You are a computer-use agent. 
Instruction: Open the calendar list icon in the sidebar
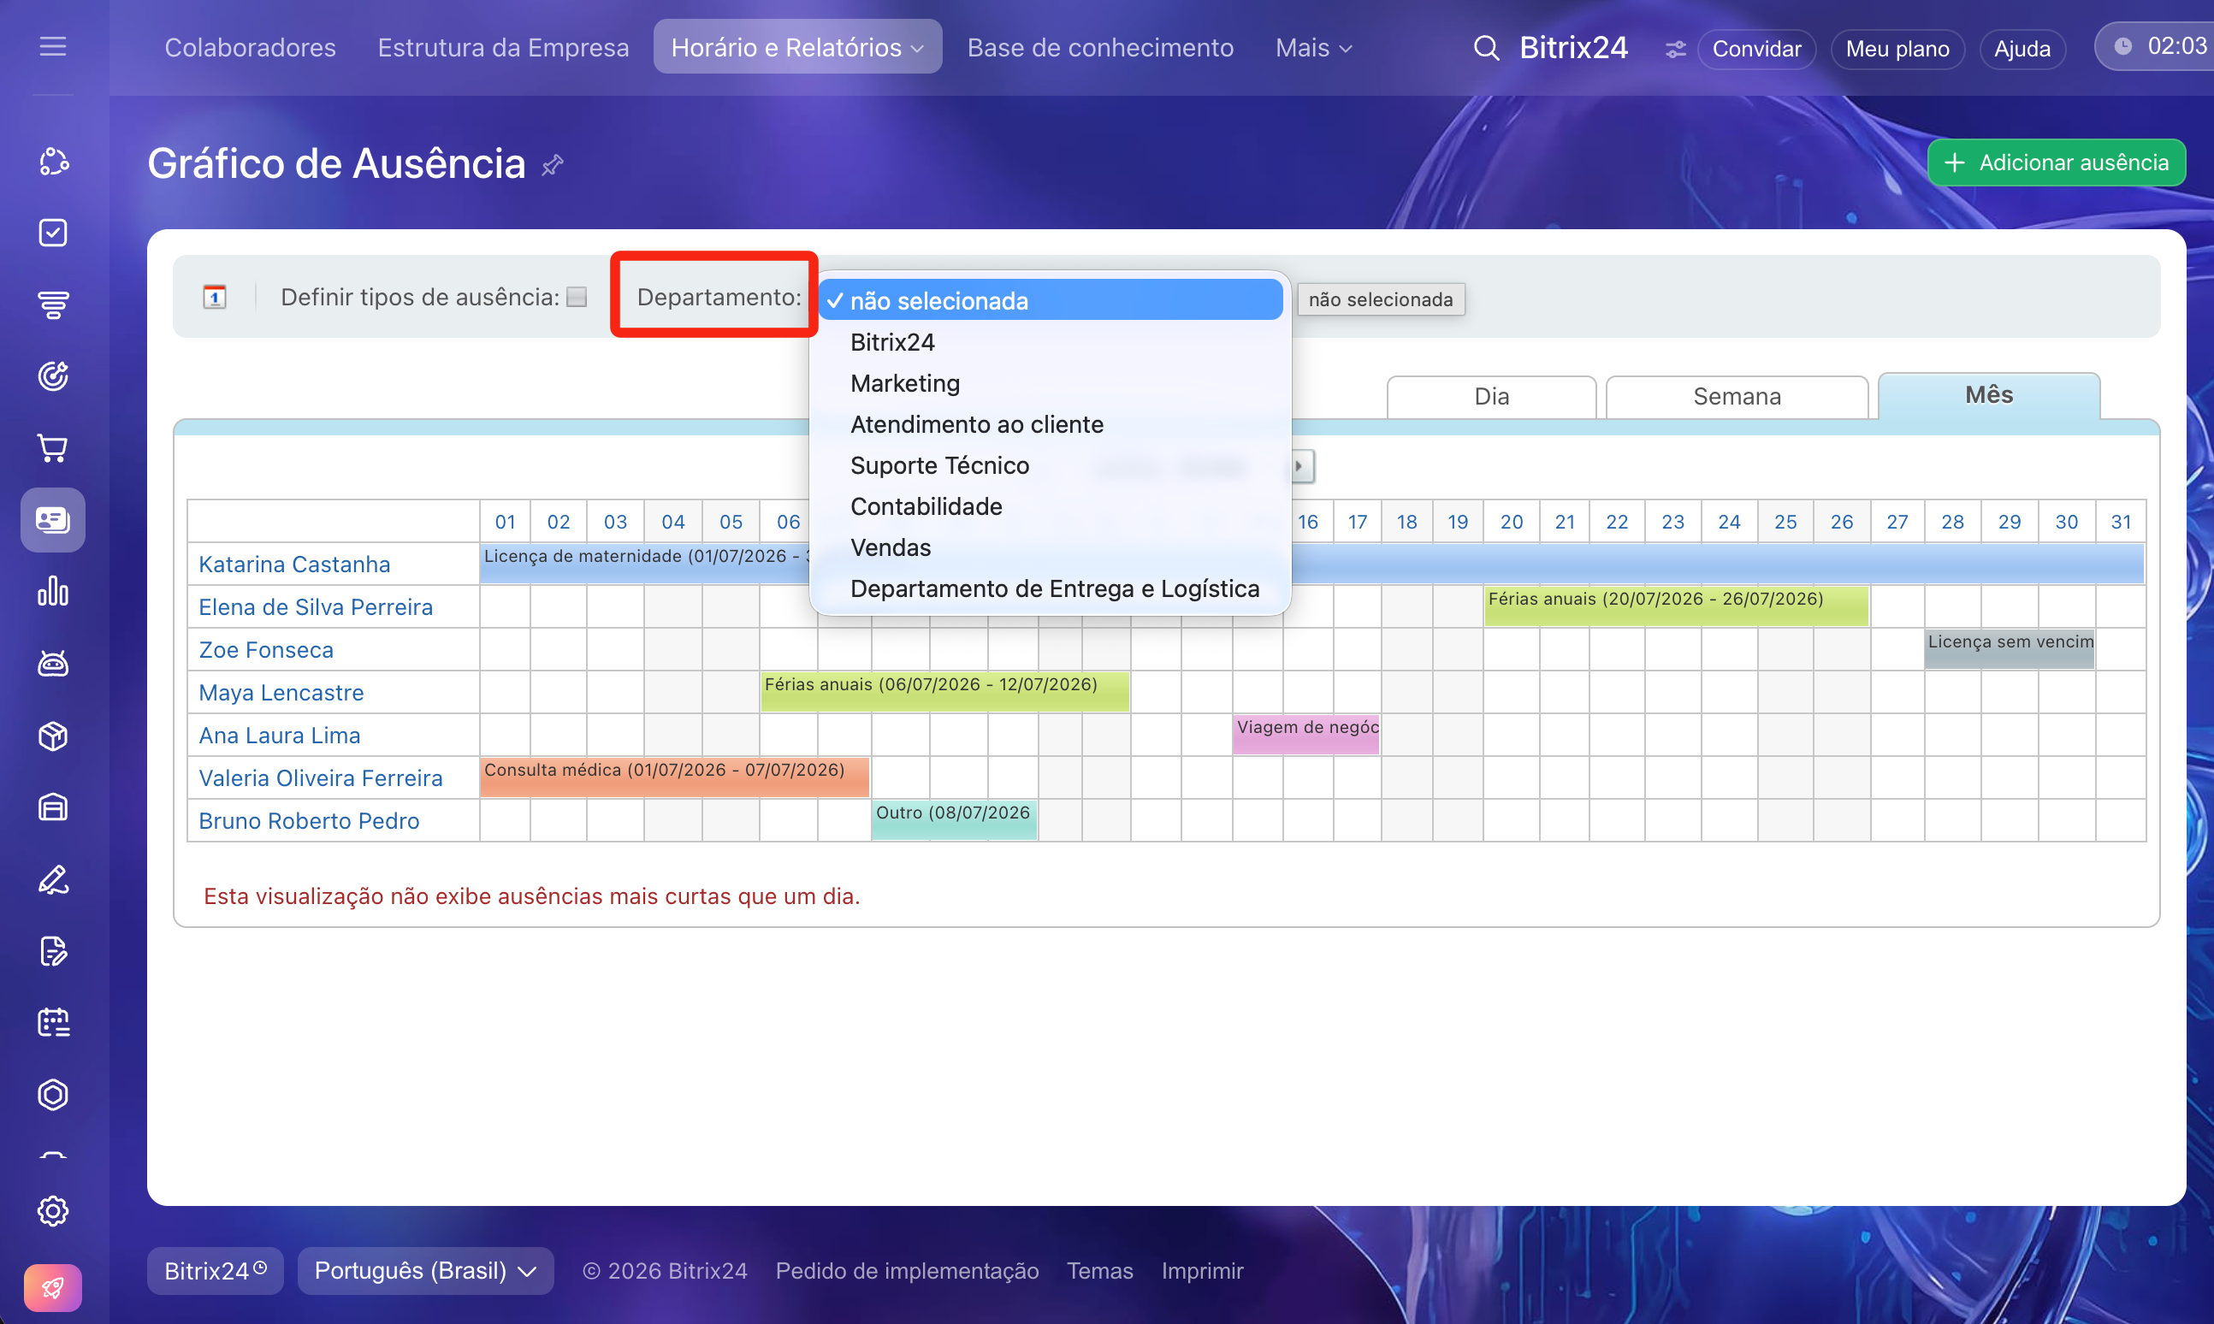(x=54, y=1022)
